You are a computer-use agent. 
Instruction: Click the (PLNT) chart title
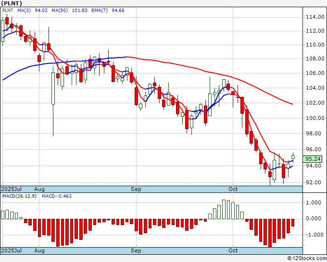(x=12, y=3)
